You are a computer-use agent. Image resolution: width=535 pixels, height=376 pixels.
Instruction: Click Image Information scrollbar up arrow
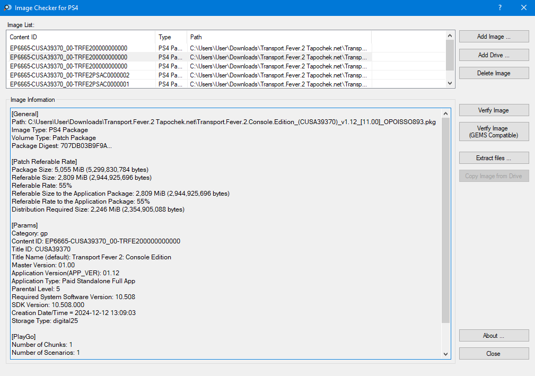445,113
